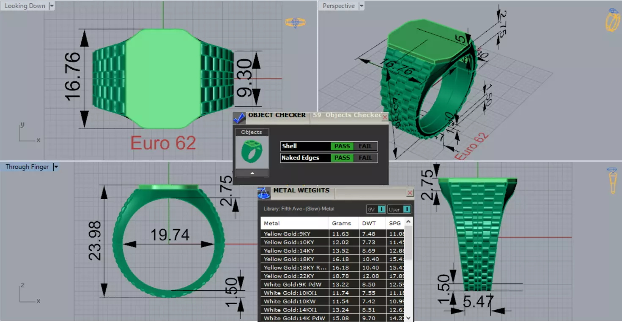Click the 59 Objects Checked header text
Image resolution: width=622 pixels, height=322 pixels.
coord(348,115)
